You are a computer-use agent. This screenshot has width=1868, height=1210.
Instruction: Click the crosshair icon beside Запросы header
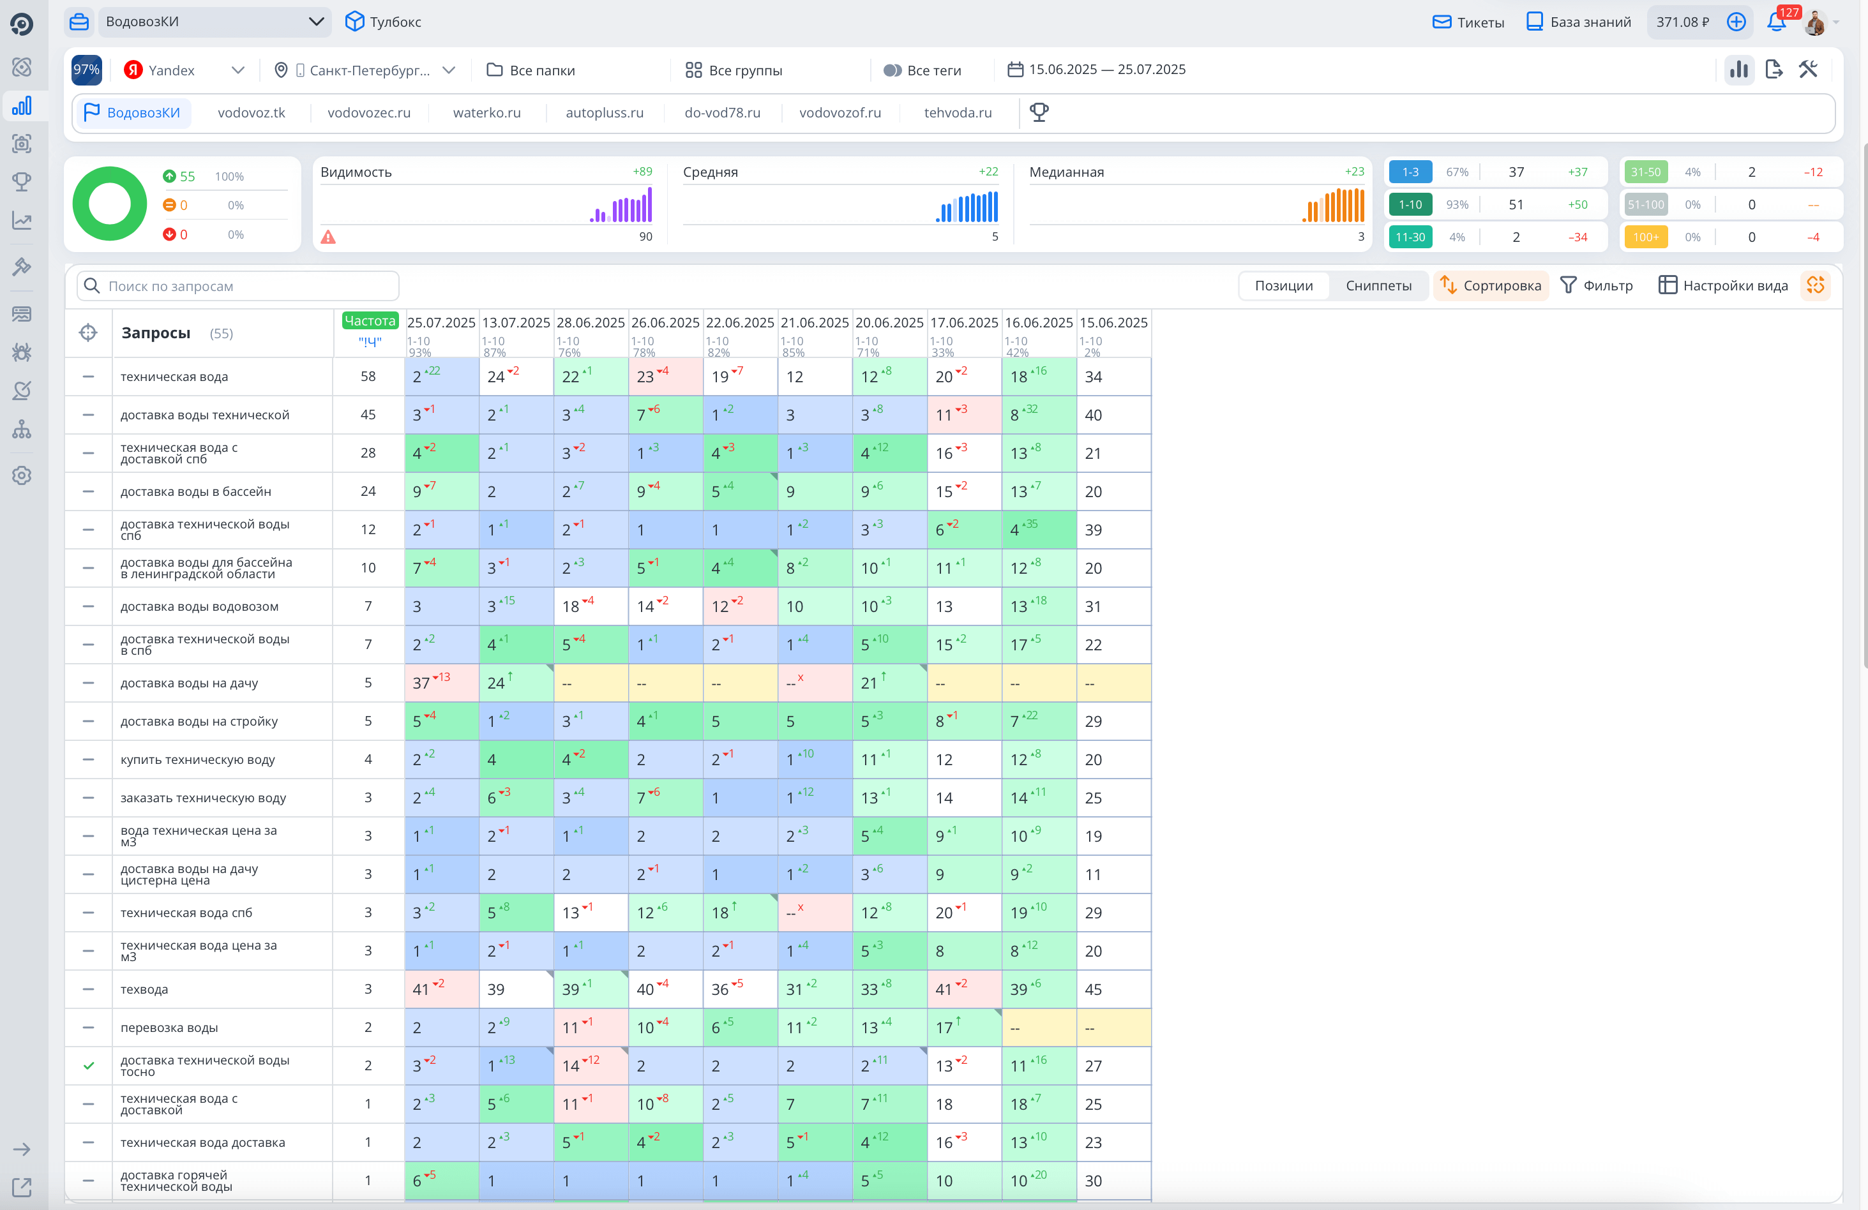click(x=88, y=332)
